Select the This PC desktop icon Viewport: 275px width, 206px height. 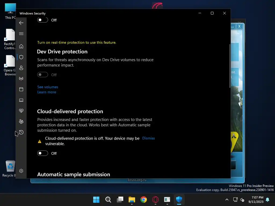10,11
